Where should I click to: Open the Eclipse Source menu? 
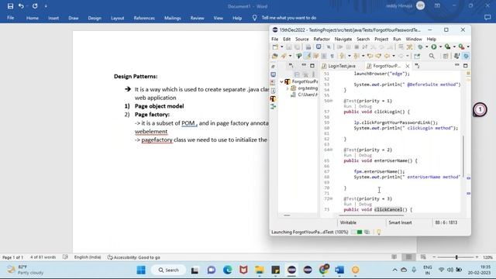(302, 39)
